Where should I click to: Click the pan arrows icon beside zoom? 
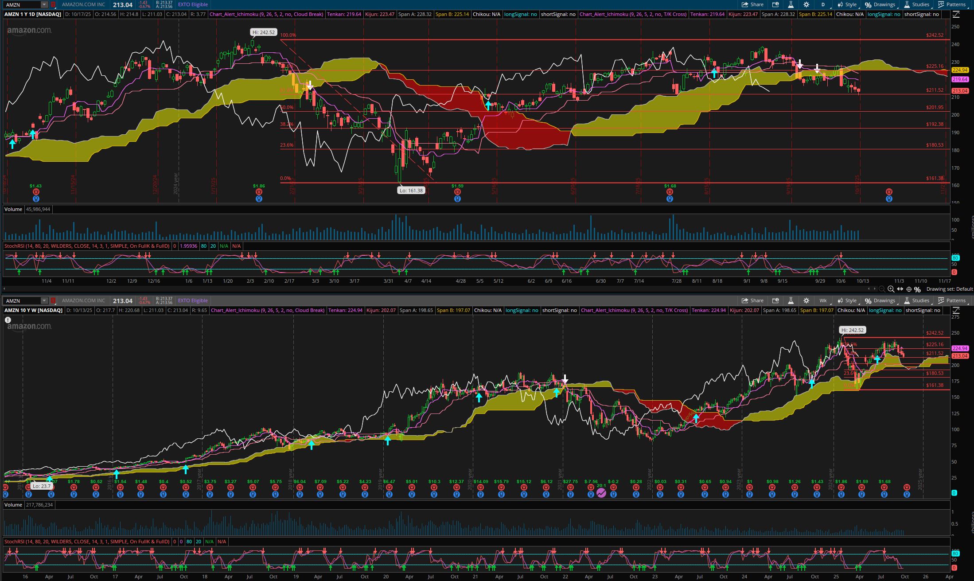coord(900,289)
